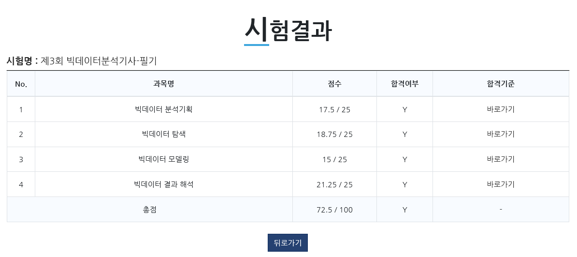
Task: Click the 시험결과 page heading
Action: click(x=288, y=30)
